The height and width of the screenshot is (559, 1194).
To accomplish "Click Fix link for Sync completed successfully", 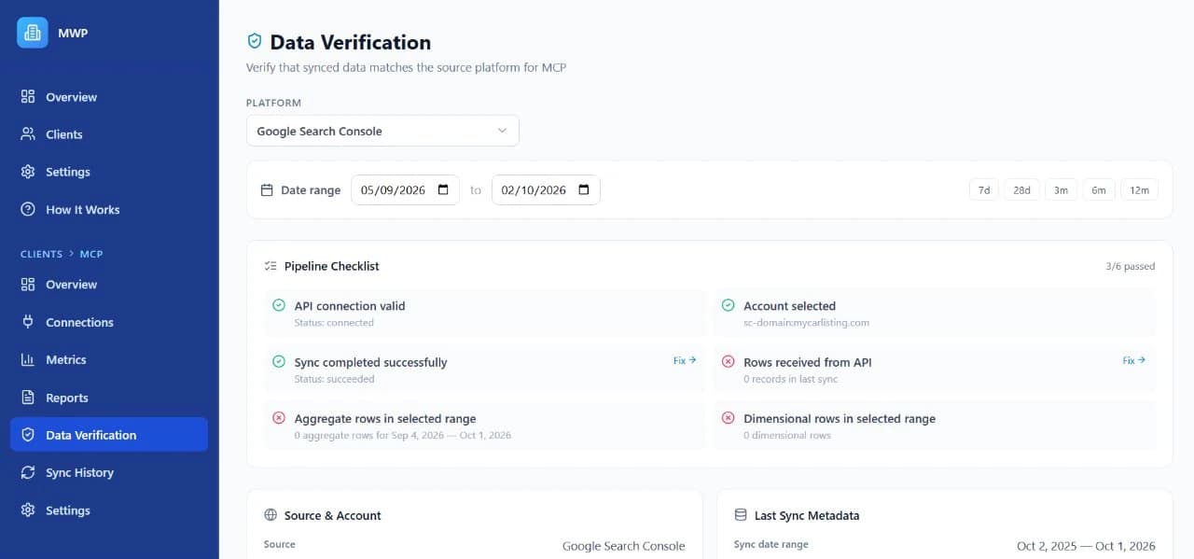I will click(685, 360).
